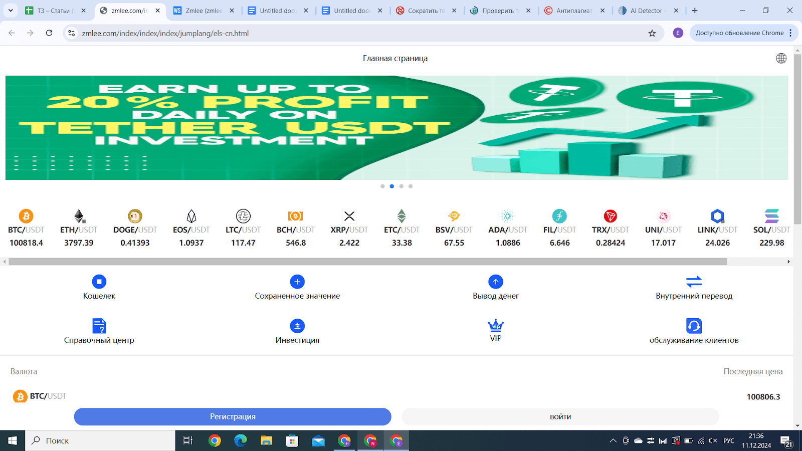Click the РУС input language indicator

tap(729, 441)
